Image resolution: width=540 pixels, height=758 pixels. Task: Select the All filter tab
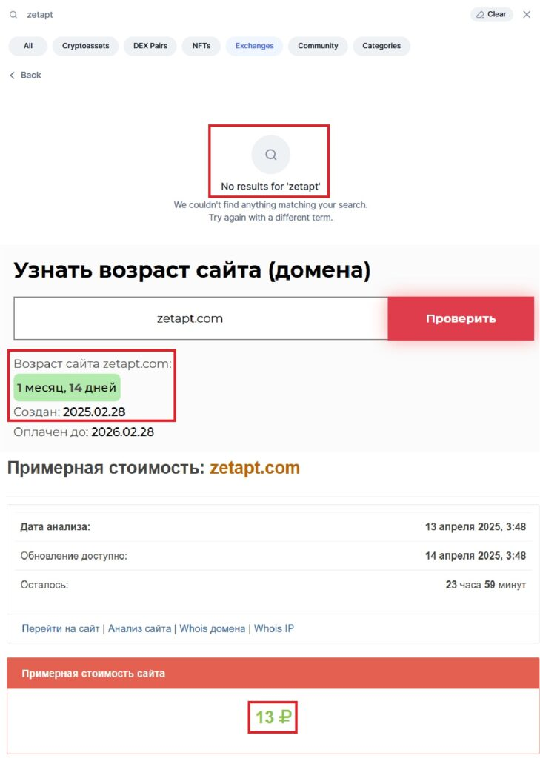[x=28, y=46]
